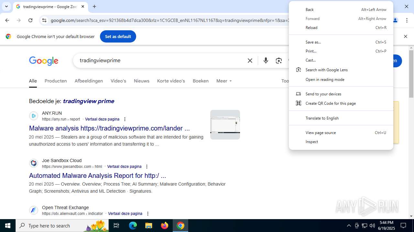This screenshot has width=414, height=232.
Task: Switch to Video's tab
Action: point(118,81)
